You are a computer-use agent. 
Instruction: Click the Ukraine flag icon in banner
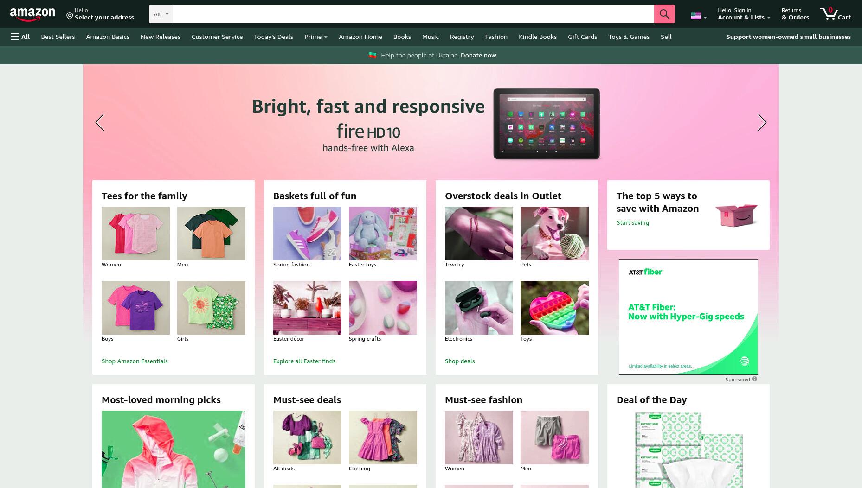coord(373,55)
